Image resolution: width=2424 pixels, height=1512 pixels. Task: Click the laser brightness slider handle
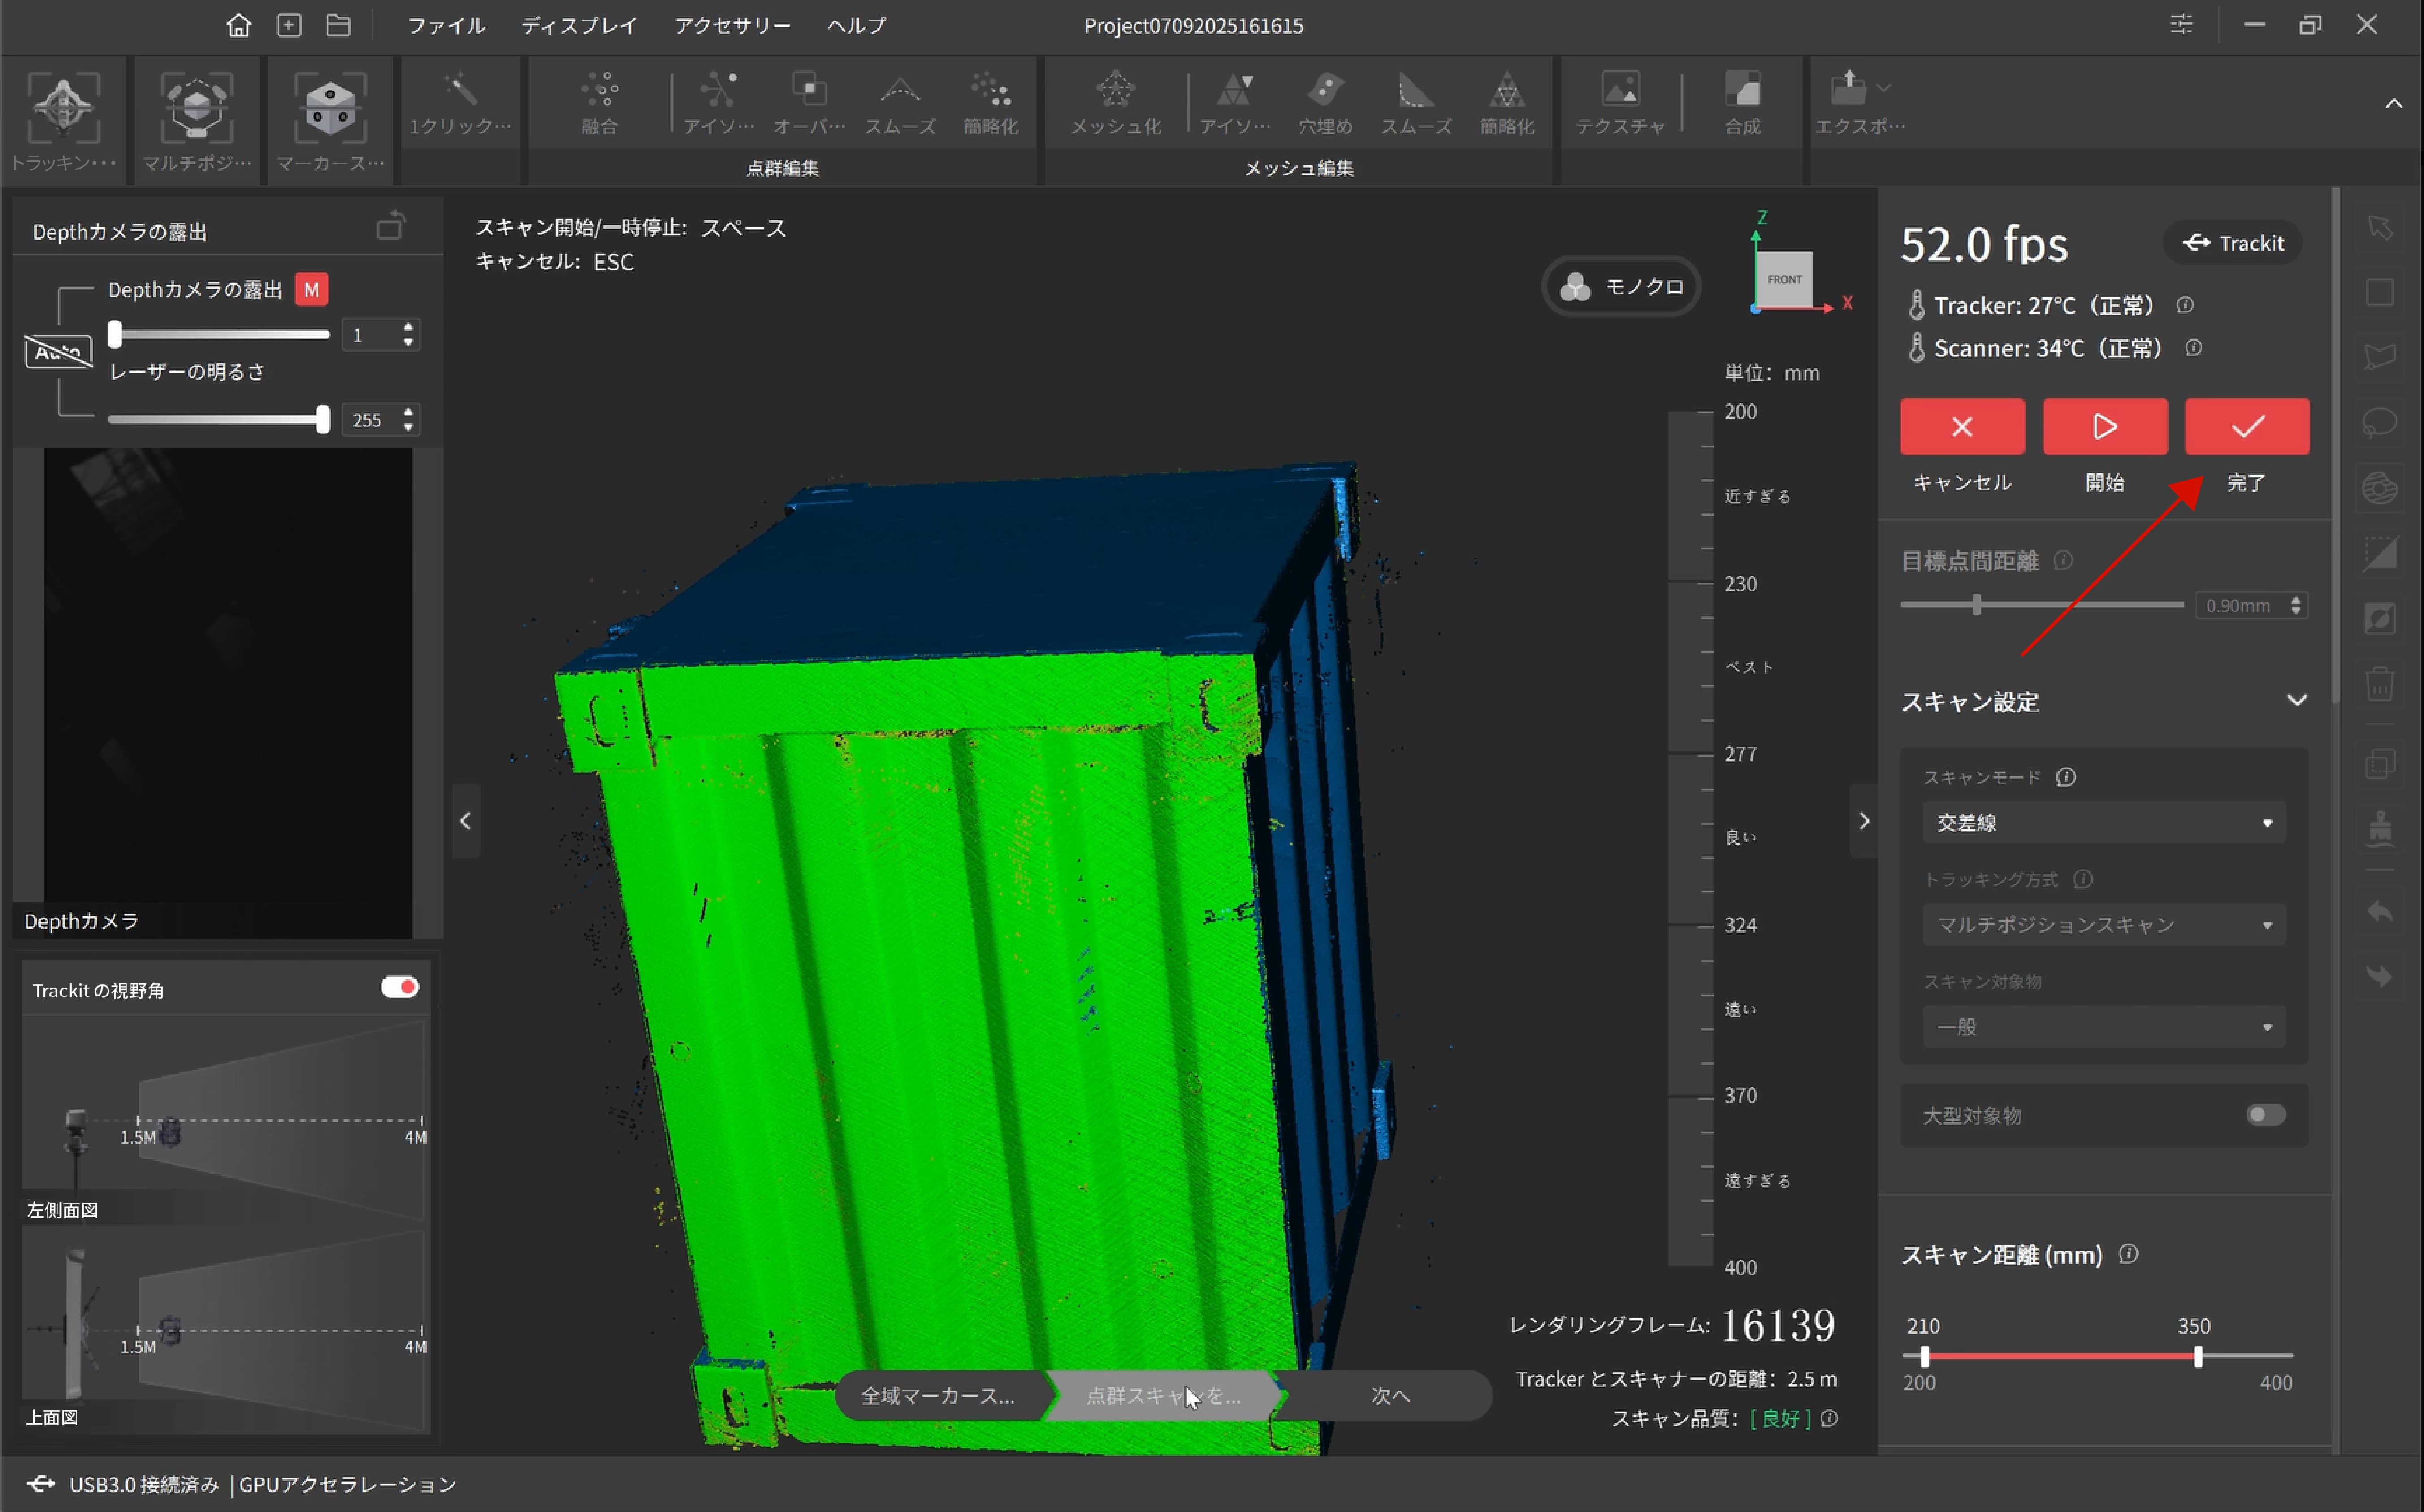[x=322, y=420]
